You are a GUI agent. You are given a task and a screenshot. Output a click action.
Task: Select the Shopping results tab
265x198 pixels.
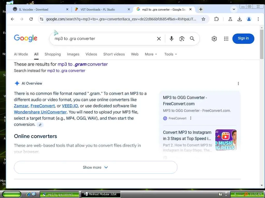(53, 54)
